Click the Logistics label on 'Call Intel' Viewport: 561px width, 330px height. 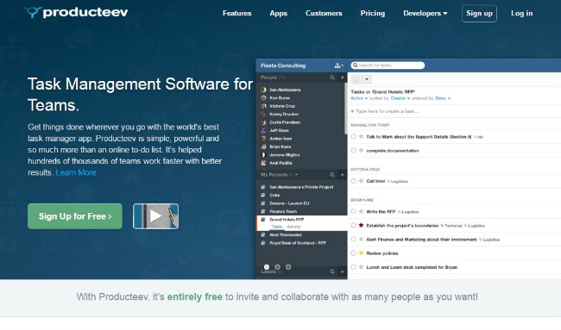[x=398, y=182]
